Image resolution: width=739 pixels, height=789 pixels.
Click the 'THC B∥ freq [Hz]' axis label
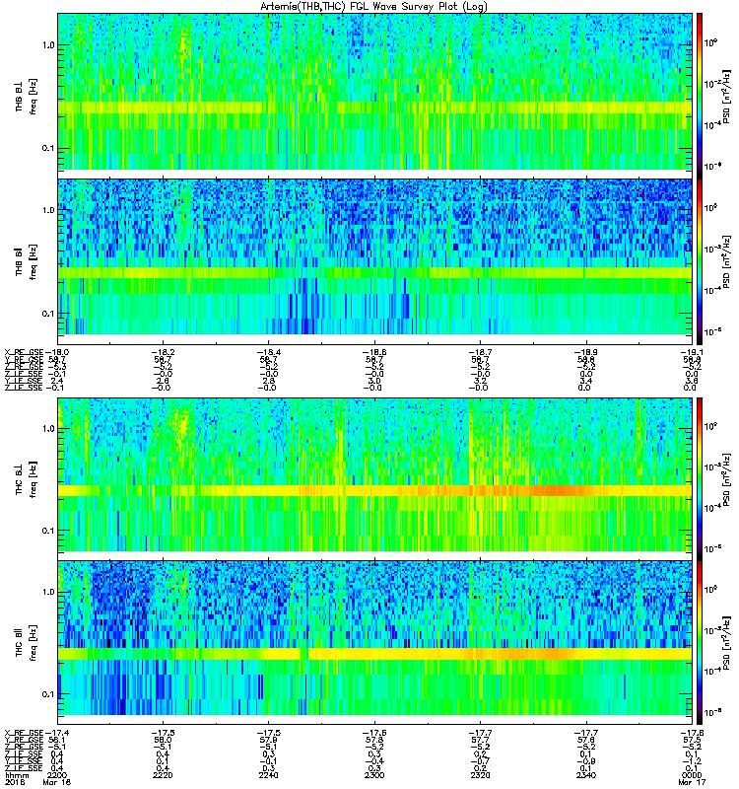tap(27, 643)
